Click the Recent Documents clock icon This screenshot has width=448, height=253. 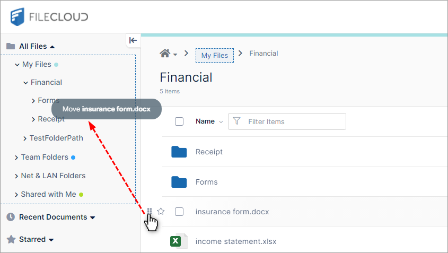click(x=11, y=217)
